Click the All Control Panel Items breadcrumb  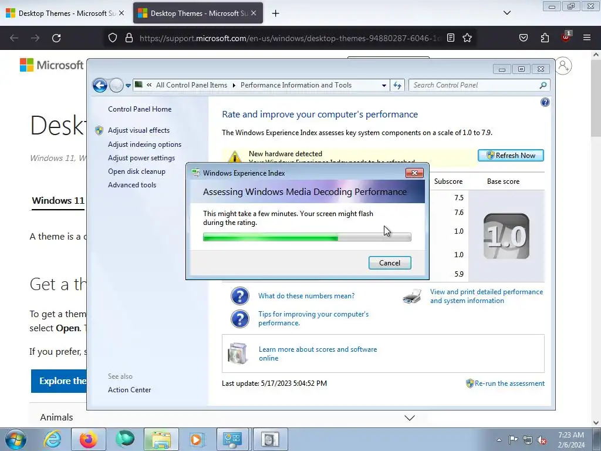tap(191, 85)
